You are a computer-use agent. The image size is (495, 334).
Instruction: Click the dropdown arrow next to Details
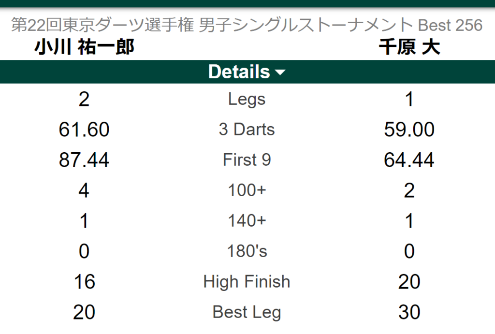coord(280,73)
